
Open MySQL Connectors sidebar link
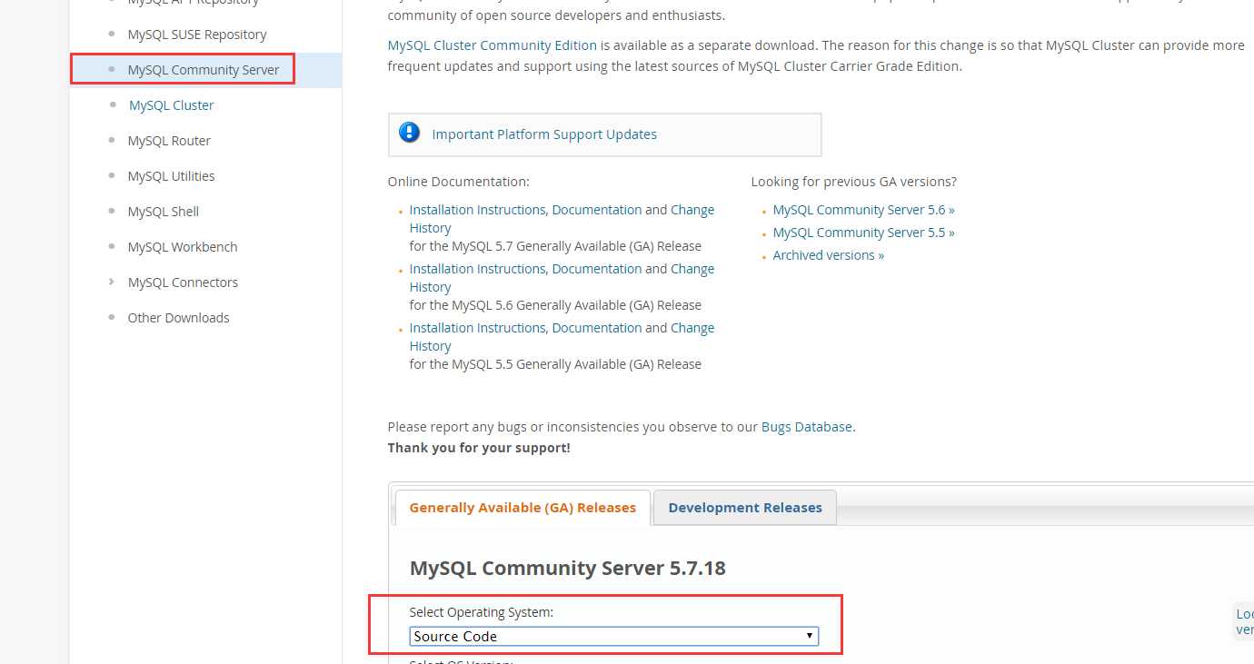[183, 282]
